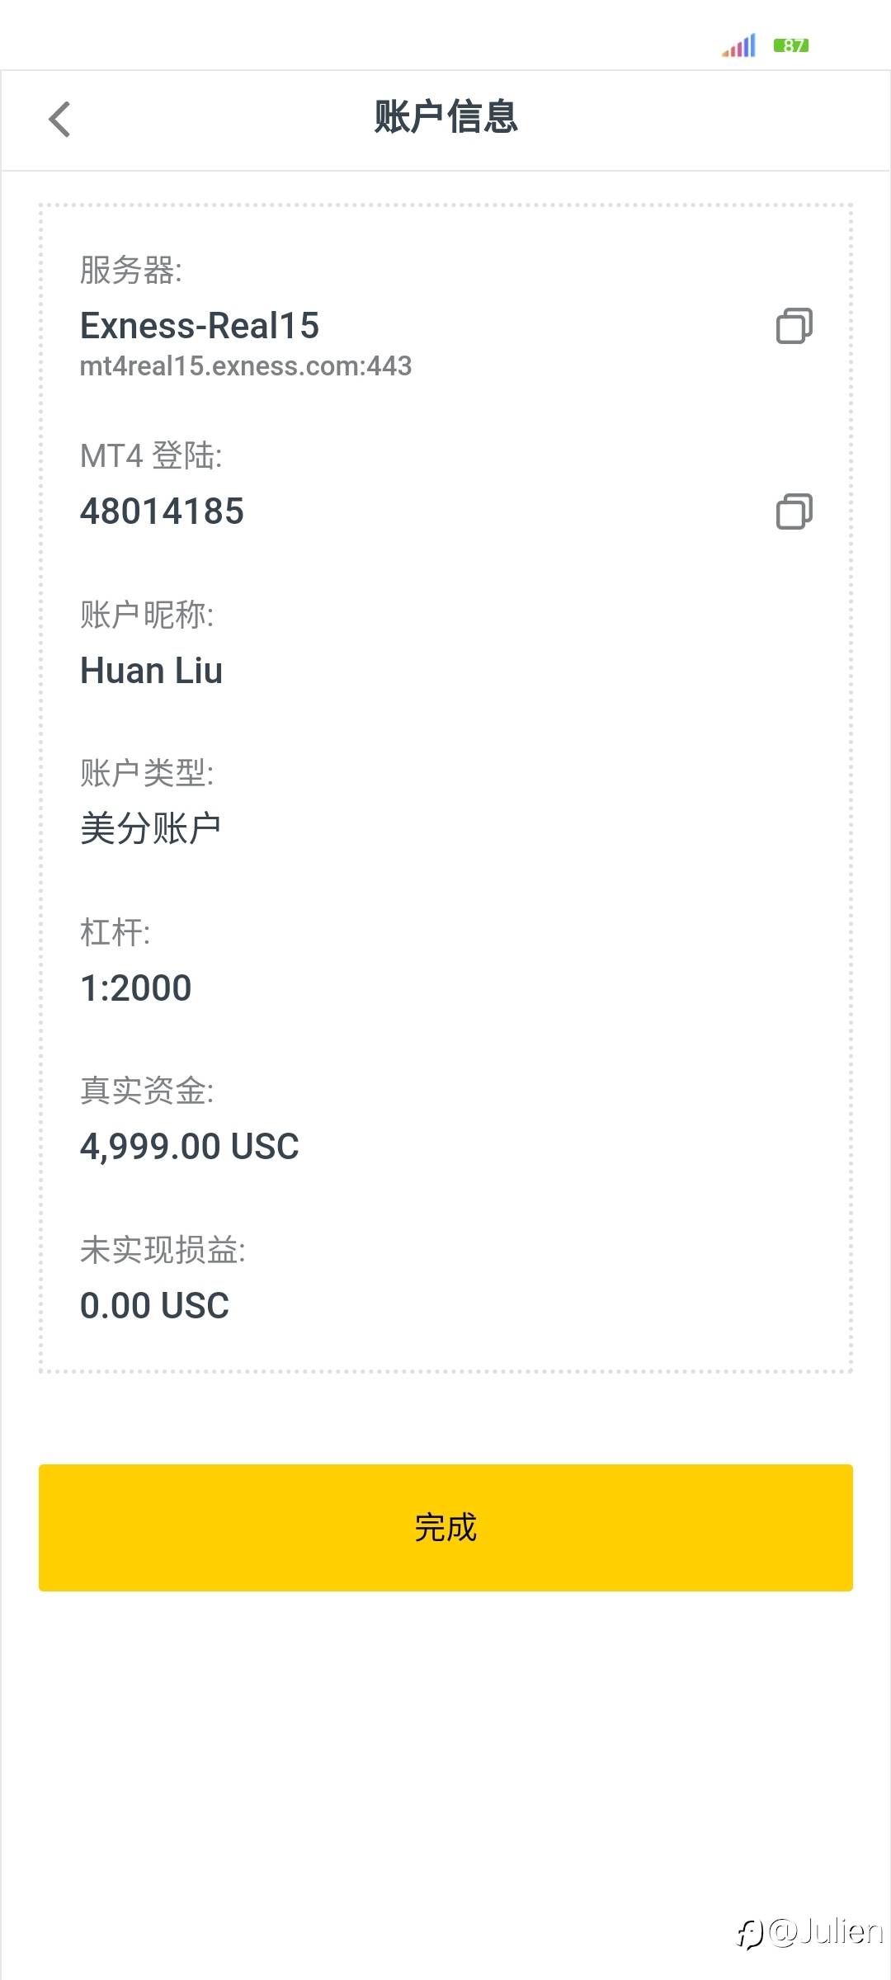Tap the Exness-Real15 server name
Image resolution: width=891 pixels, height=1980 pixels.
[x=200, y=326]
